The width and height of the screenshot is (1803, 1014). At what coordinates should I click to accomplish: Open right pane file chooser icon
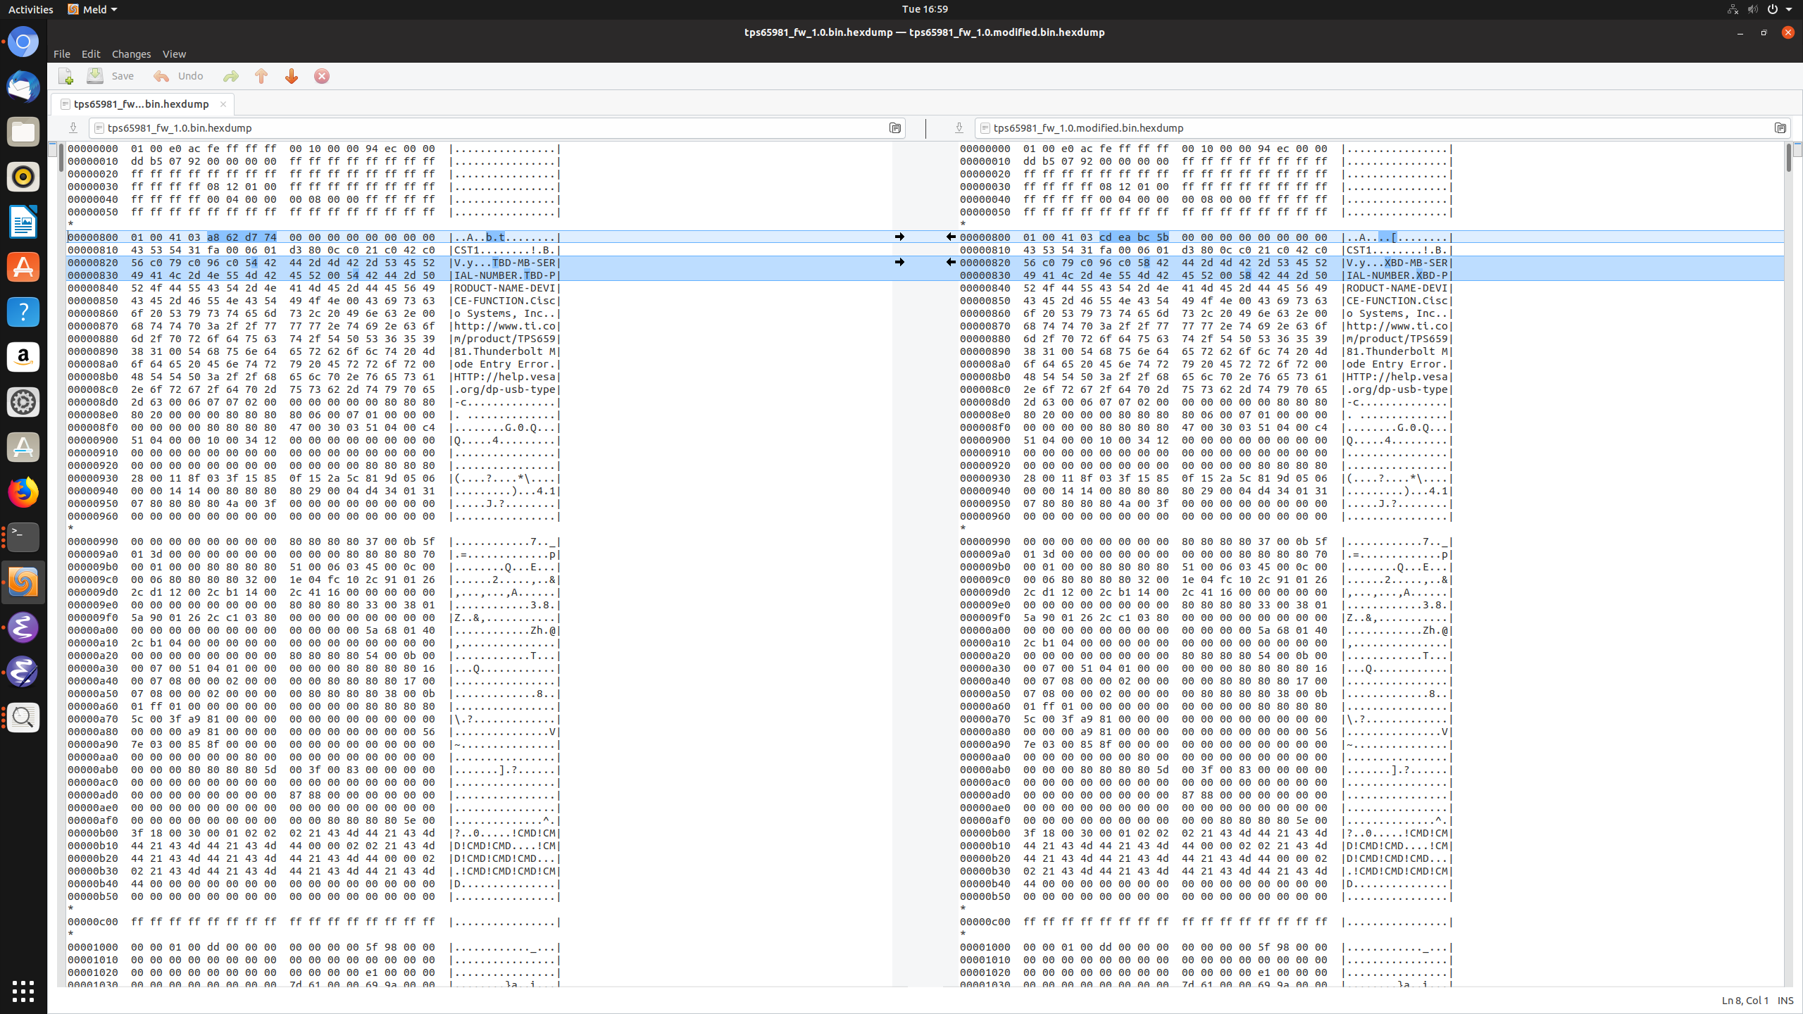coord(1780,127)
